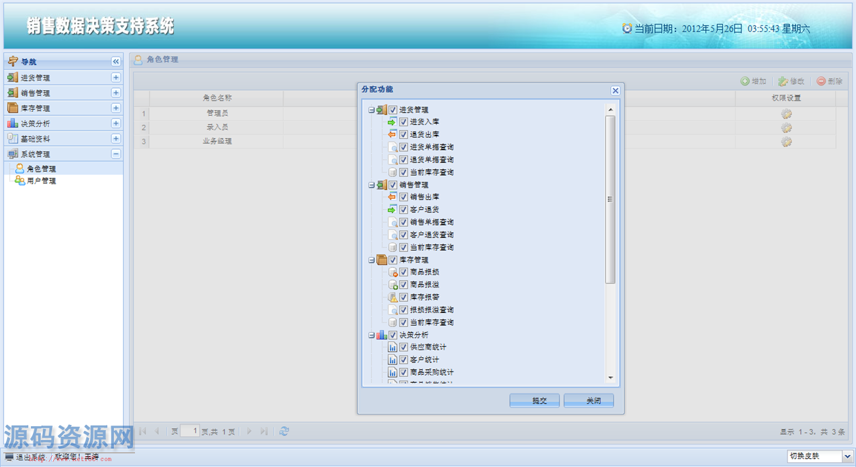The image size is (856, 467).
Task: Collapse the navigation sidebar with double-arrow button
Action: [x=116, y=61]
